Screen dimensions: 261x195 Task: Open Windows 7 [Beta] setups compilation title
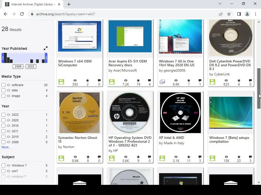pyautogui.click(x=229, y=140)
